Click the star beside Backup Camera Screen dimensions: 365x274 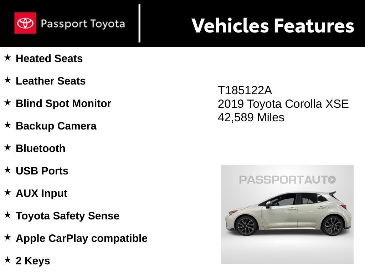(7, 125)
